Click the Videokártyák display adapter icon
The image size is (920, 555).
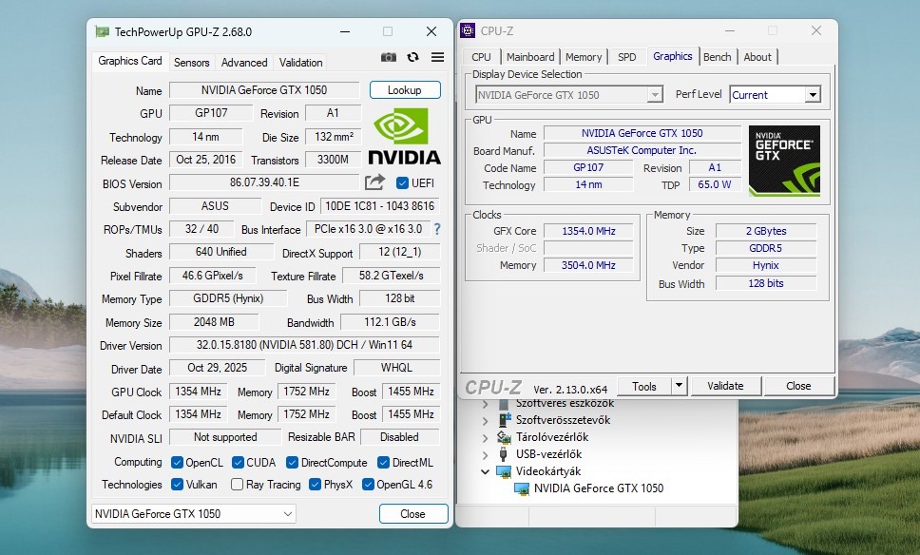504,471
